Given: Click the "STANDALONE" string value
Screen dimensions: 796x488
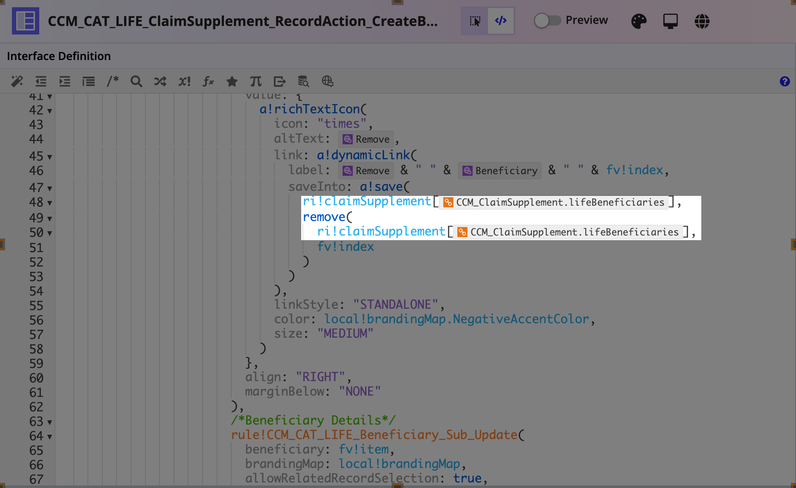Looking at the screenshot, I should point(395,304).
